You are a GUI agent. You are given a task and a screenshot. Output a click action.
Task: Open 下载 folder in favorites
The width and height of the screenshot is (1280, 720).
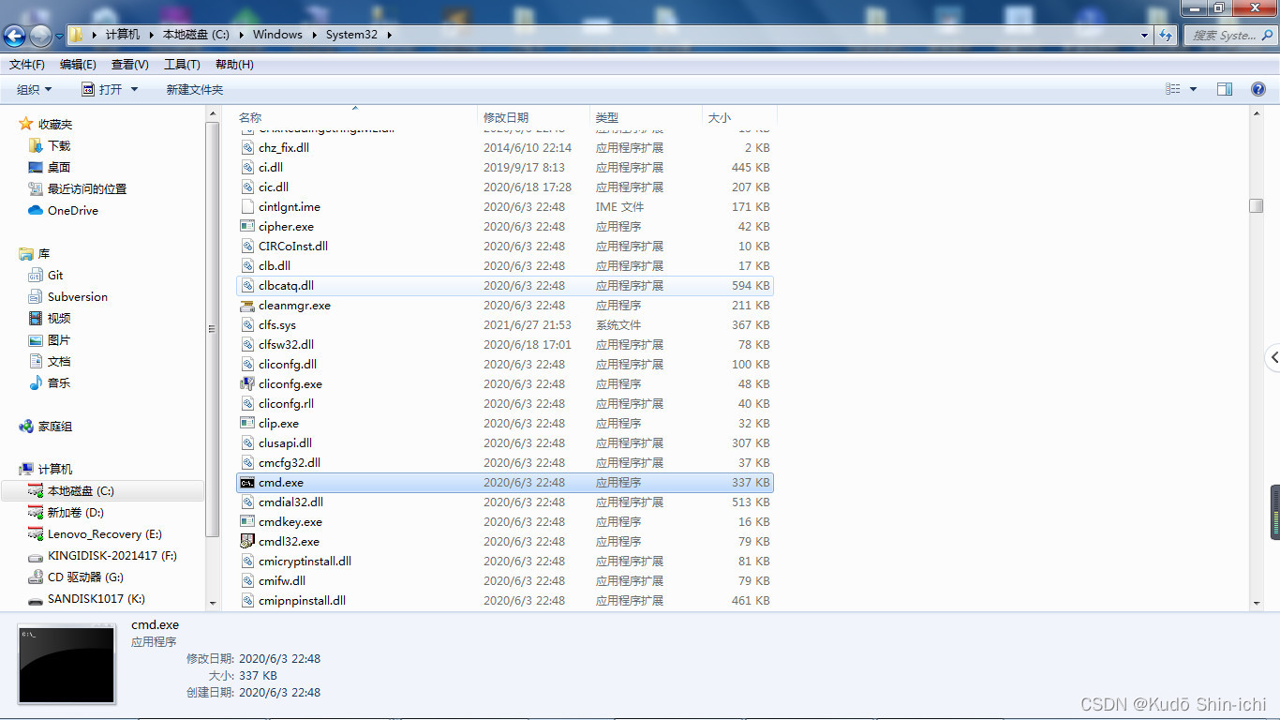click(59, 145)
